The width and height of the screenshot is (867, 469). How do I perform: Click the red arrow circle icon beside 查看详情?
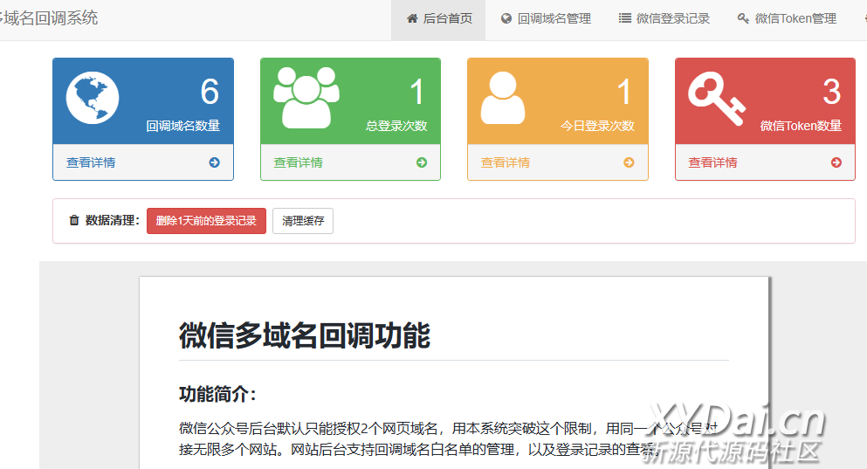coord(836,162)
